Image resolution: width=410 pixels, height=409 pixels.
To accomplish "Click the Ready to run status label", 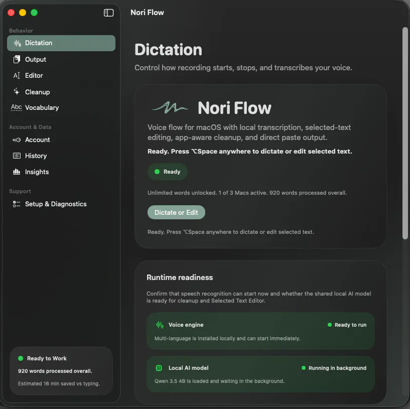I will tap(350, 325).
